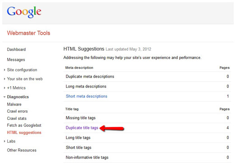Click Pages header in Meta description table

click(224, 68)
